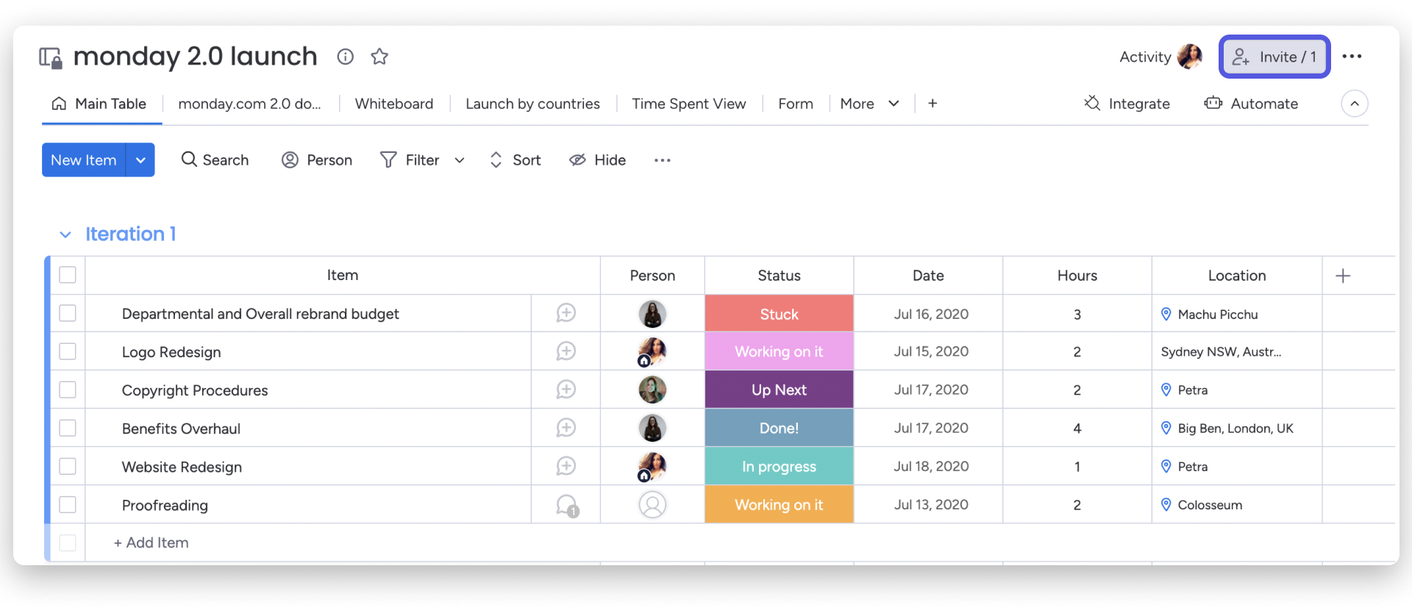Select all items with header checkbox
Screen dimensions: 1412x613
[68, 275]
